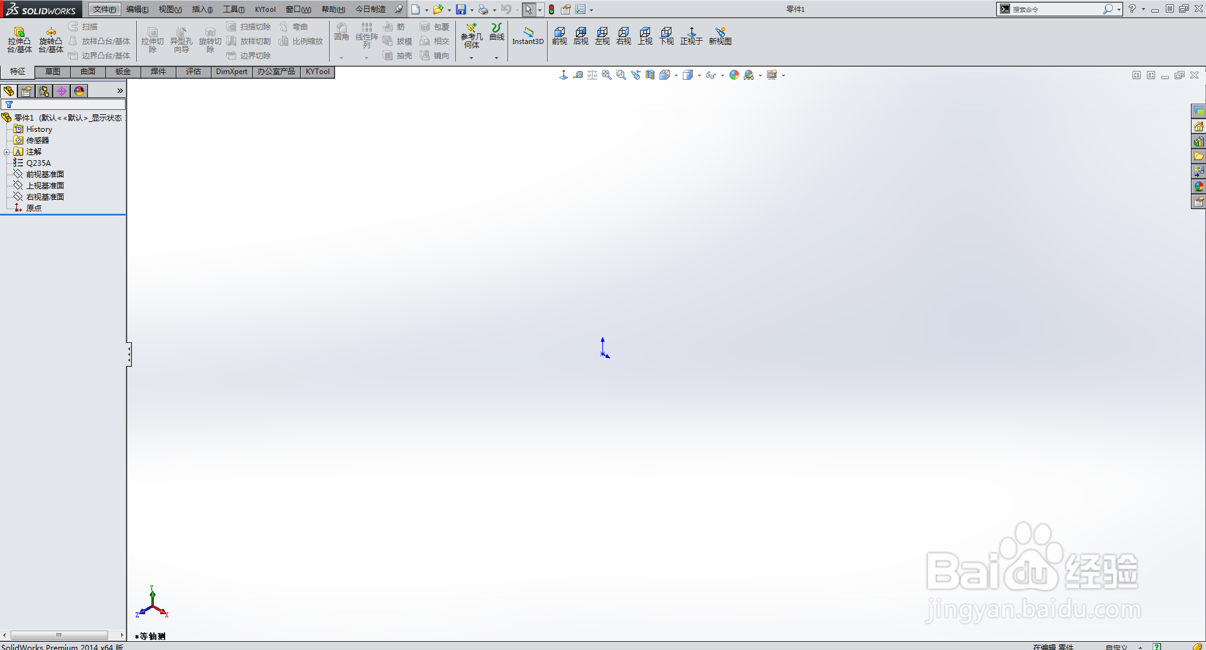
Task: Switch to Back view (后视)
Action: click(x=581, y=36)
